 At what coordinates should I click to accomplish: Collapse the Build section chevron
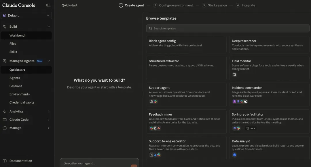48,27
